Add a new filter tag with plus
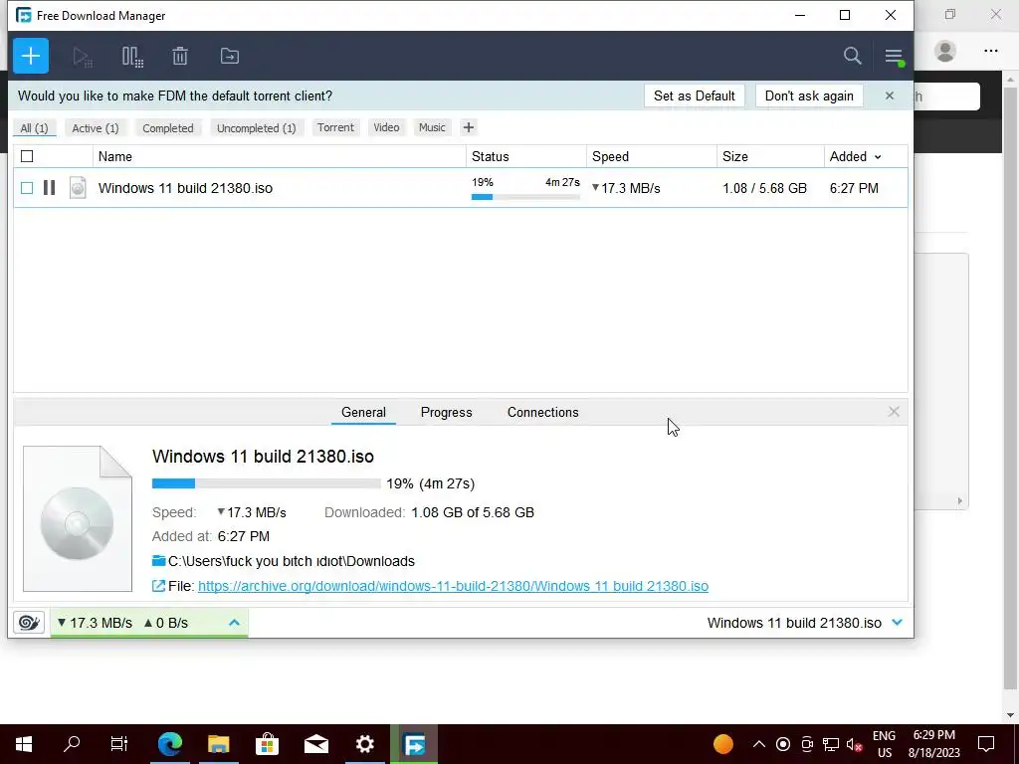This screenshot has width=1019, height=764. (469, 127)
